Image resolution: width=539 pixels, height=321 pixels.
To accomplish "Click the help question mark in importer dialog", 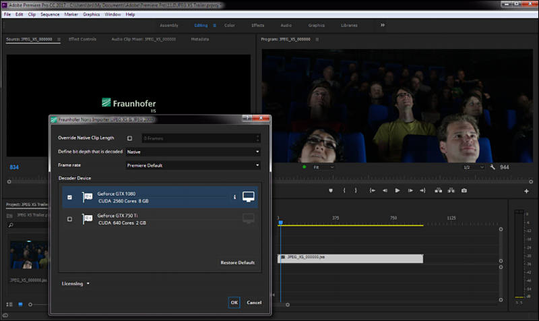I will [x=247, y=118].
